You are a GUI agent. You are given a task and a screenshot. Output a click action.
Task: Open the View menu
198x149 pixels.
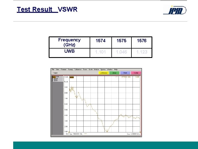click(x=57, y=70)
